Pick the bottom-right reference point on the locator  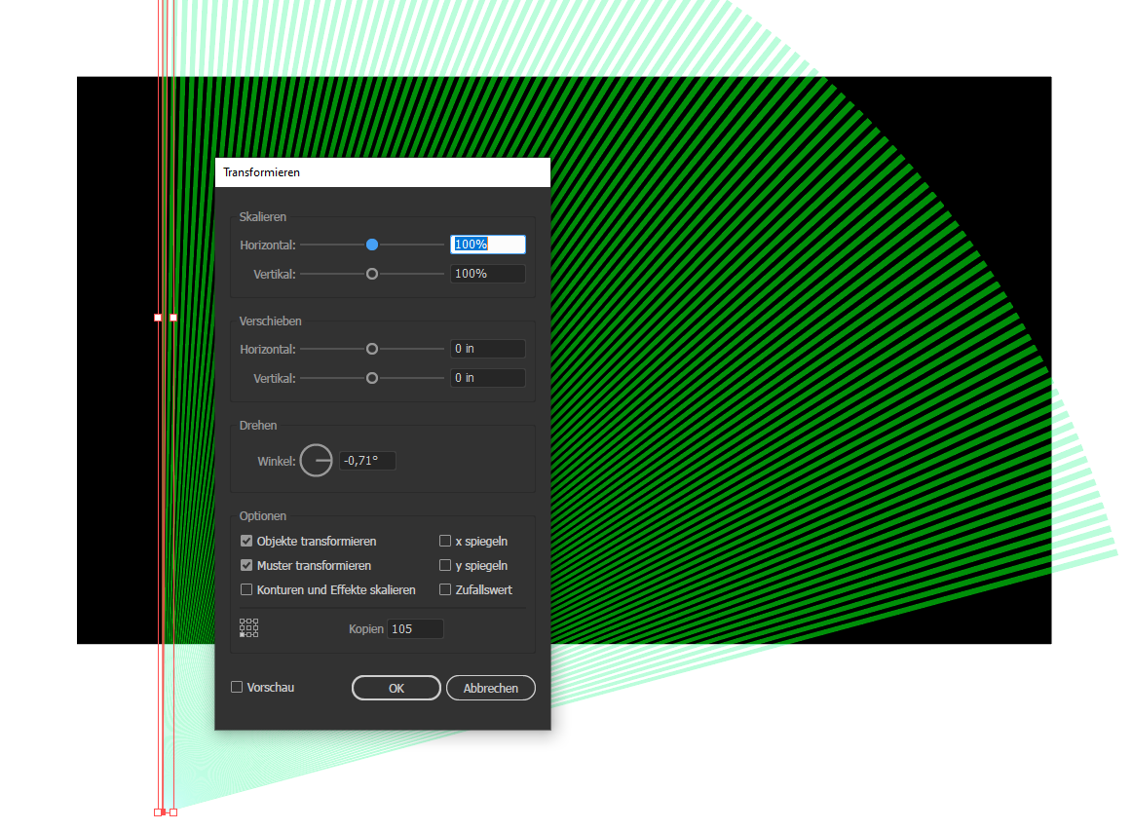[255, 634]
